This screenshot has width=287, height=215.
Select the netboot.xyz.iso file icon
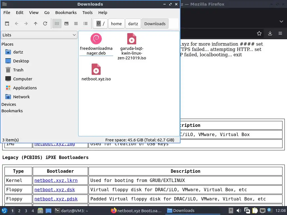(96, 69)
